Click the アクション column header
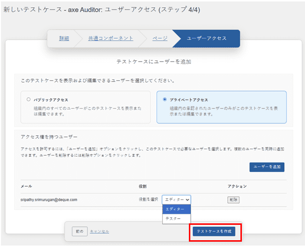Viewport: 305px width, 246px height. point(237,185)
